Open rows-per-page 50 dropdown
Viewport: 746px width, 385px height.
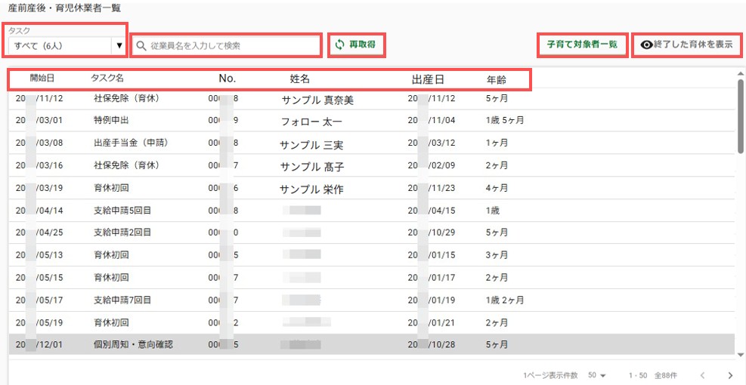click(x=597, y=375)
